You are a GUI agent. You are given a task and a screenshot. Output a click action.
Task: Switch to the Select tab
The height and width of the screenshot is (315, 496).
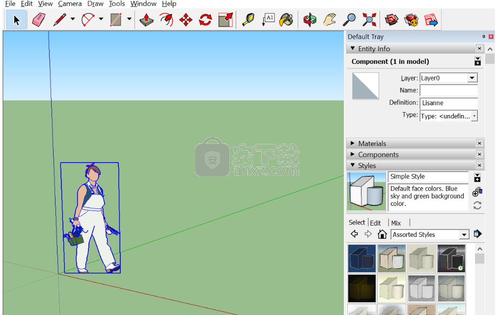(357, 223)
